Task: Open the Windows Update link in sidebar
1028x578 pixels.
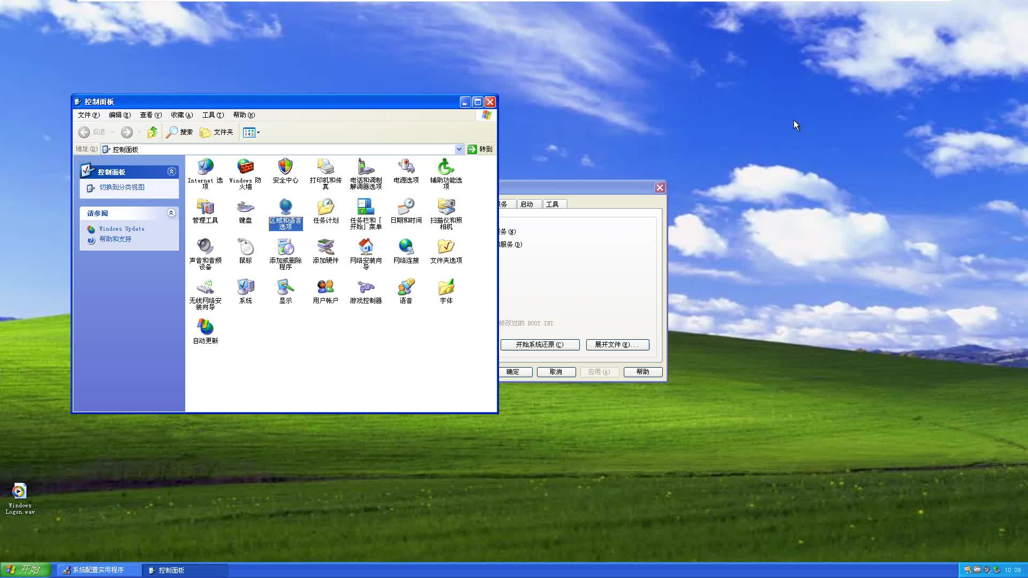Action: [x=122, y=229]
